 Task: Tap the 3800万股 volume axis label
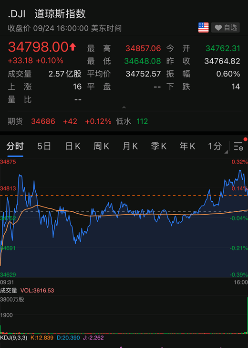[x=12, y=299]
